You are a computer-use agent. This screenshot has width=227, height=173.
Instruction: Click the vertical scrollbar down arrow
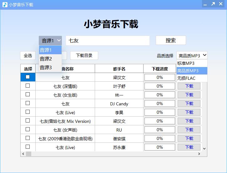coord(204,149)
